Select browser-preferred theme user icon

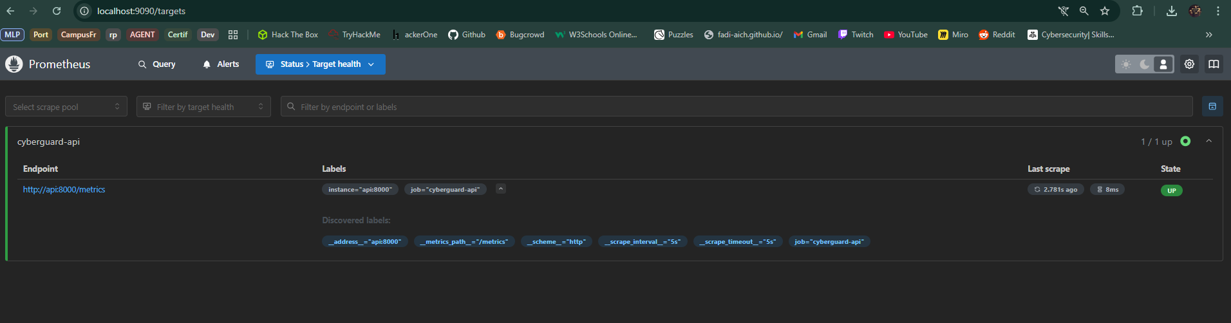pos(1163,64)
